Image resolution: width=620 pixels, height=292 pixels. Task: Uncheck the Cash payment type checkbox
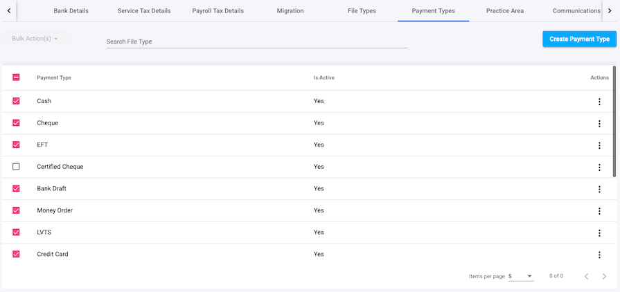tap(17, 101)
